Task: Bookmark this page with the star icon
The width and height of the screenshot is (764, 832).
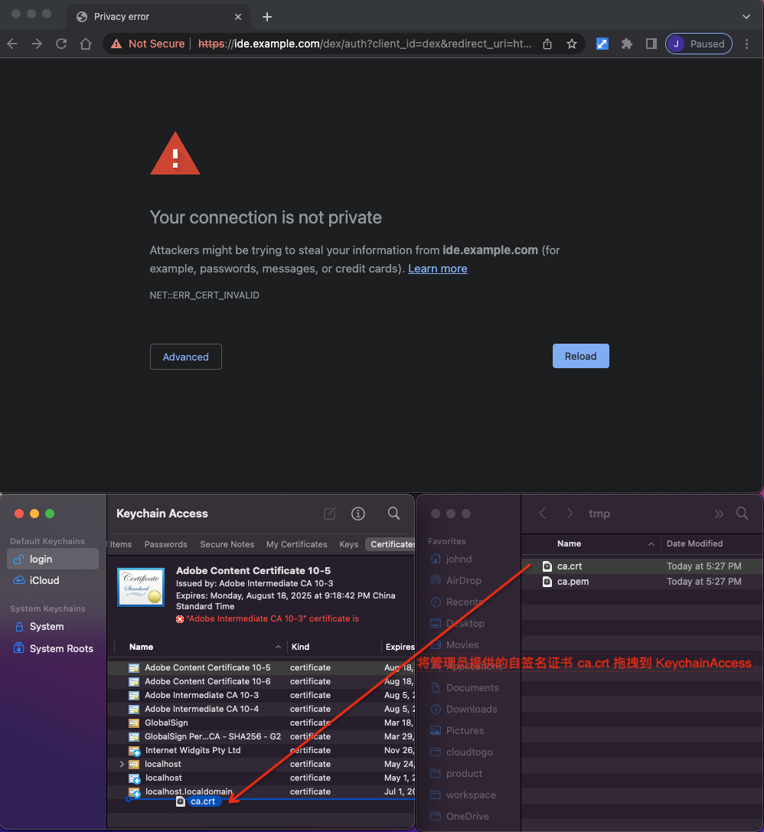Action: tap(571, 44)
